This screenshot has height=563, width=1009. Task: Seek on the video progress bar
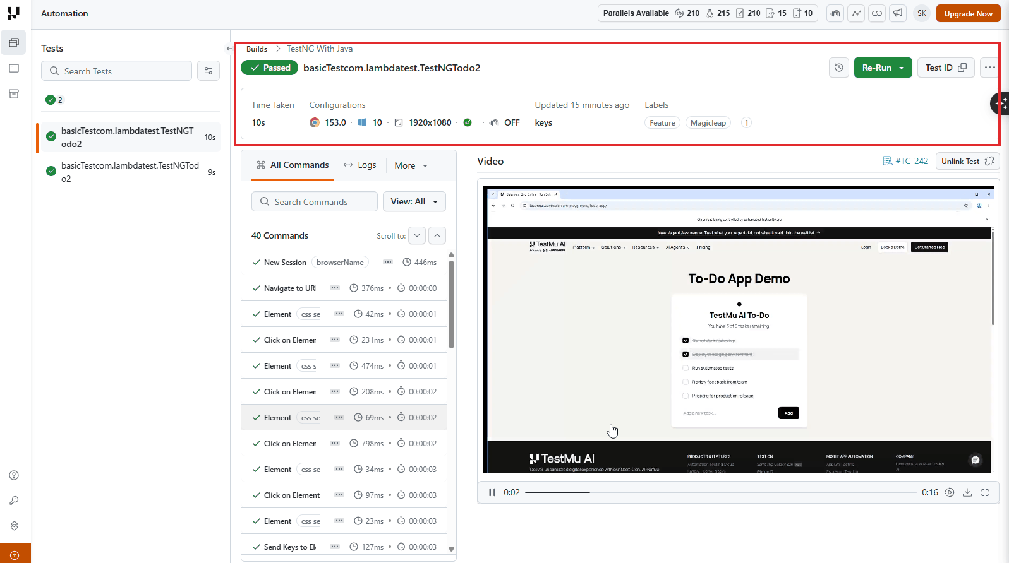tap(720, 492)
